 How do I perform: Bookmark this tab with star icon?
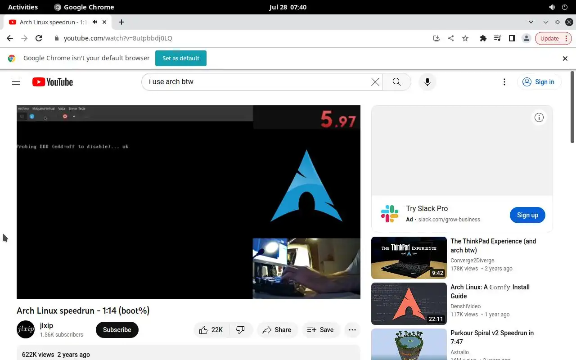465,38
